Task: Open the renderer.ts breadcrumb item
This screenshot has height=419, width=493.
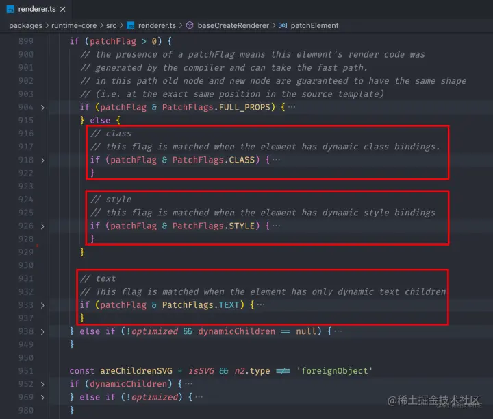Action: click(157, 25)
